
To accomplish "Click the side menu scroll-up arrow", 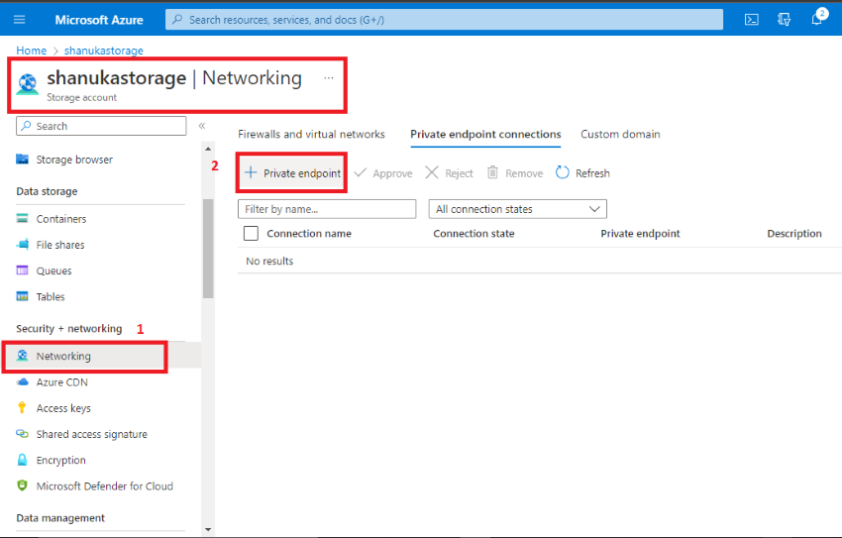I will click(208, 149).
